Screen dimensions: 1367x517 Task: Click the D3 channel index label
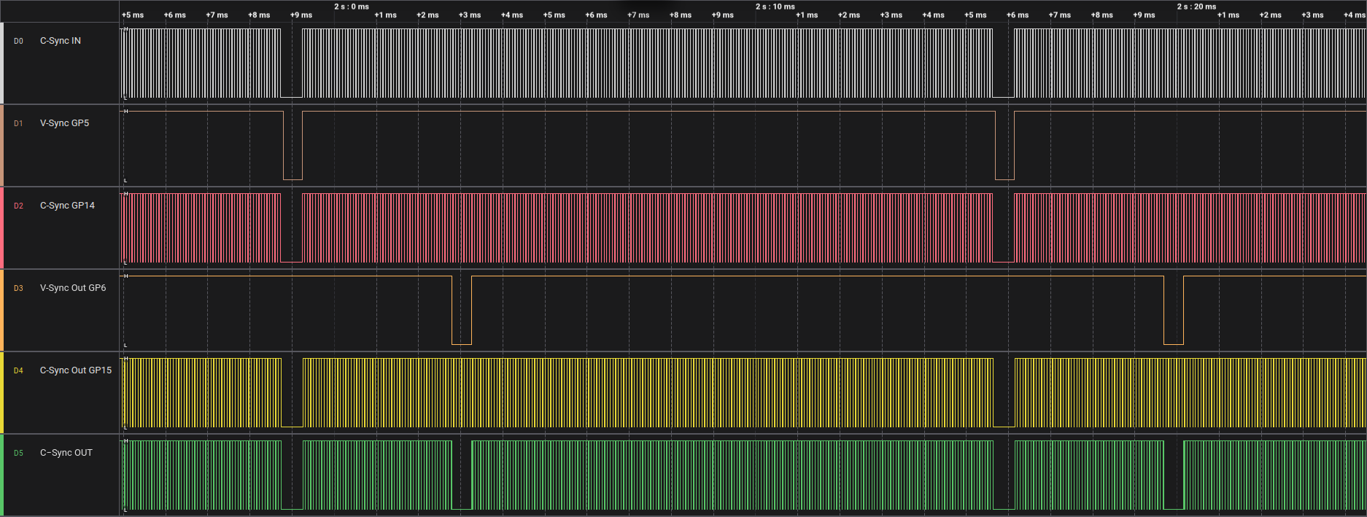tap(18, 289)
